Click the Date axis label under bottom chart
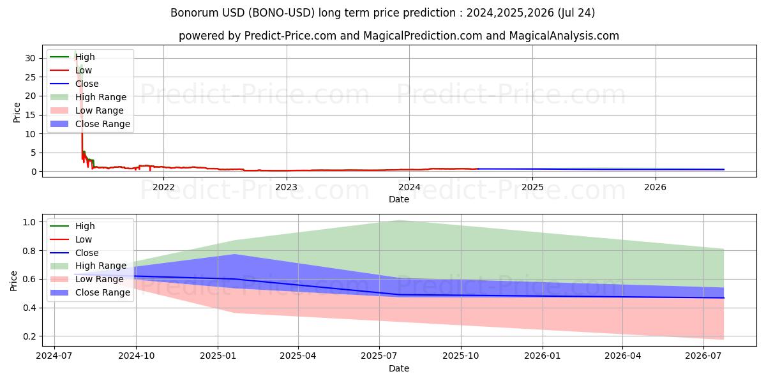This screenshot has height=383, width=766. (399, 369)
